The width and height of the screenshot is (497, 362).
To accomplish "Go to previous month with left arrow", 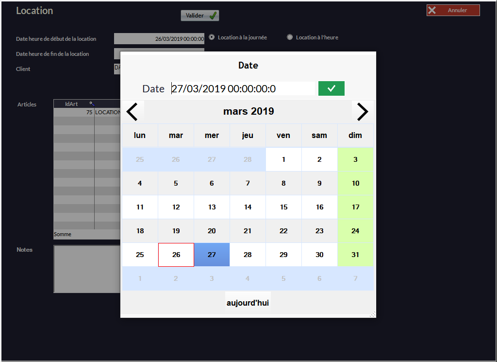I will [x=132, y=112].
